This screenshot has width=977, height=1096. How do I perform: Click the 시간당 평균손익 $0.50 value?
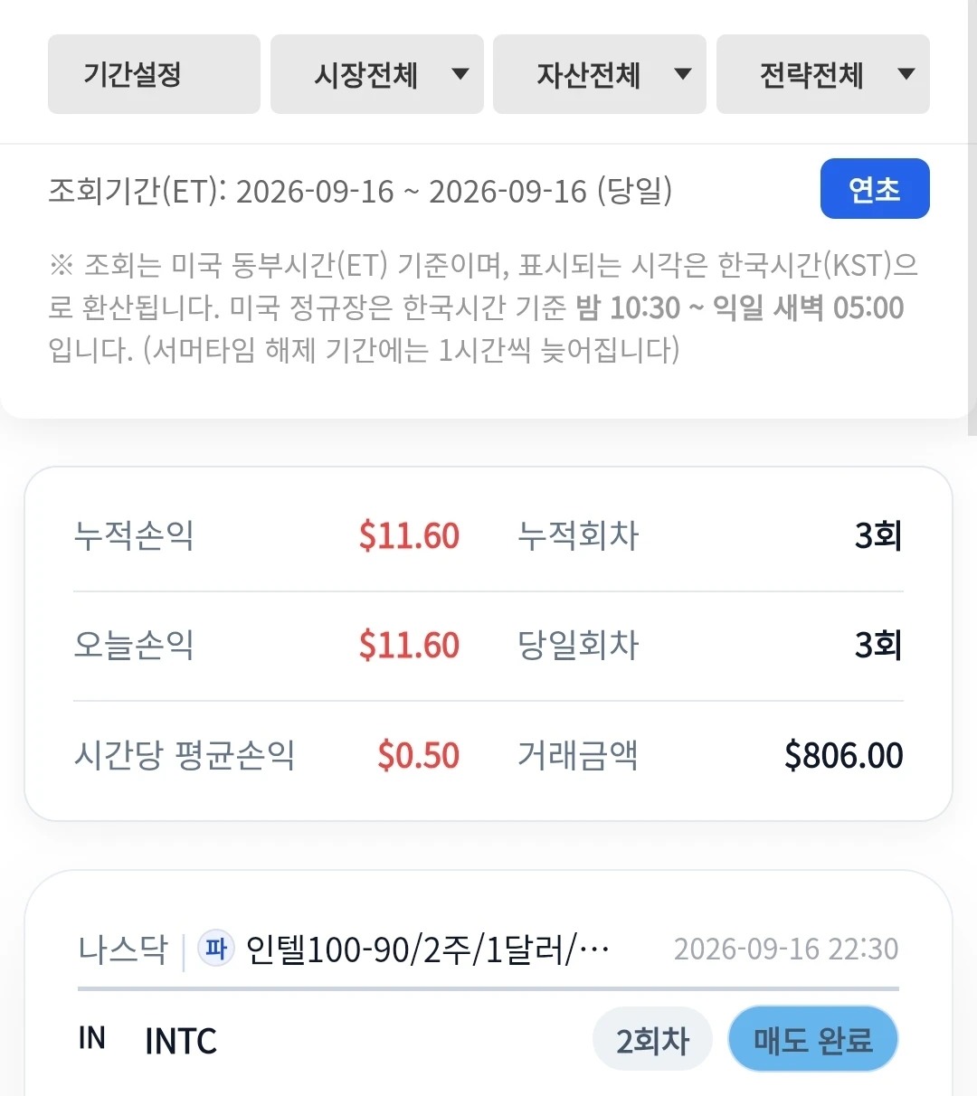pyautogui.click(x=419, y=756)
